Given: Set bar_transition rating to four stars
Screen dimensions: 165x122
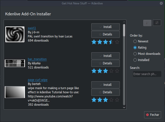Looking at the screenshot, I should pos(111,71).
